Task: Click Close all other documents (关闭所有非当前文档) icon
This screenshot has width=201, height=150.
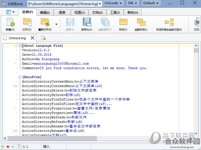Action: (169, 22)
